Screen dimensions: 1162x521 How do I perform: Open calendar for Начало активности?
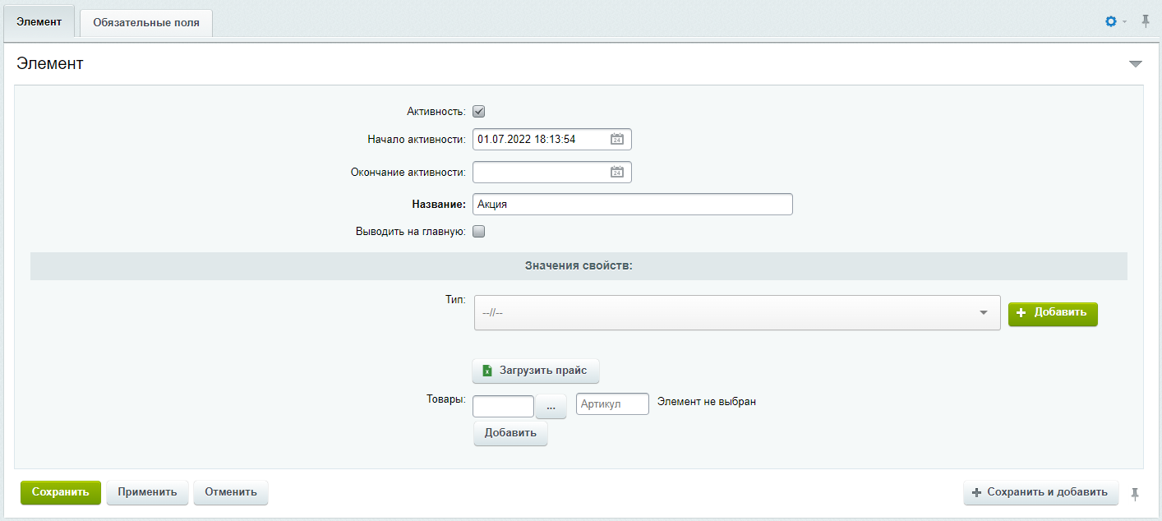617,140
